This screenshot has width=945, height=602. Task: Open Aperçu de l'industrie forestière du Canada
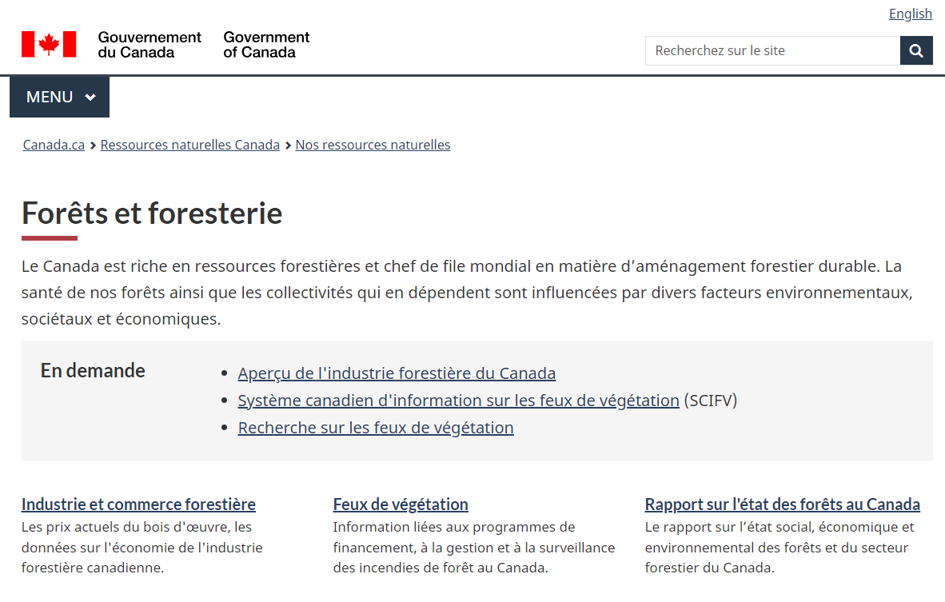[397, 373]
